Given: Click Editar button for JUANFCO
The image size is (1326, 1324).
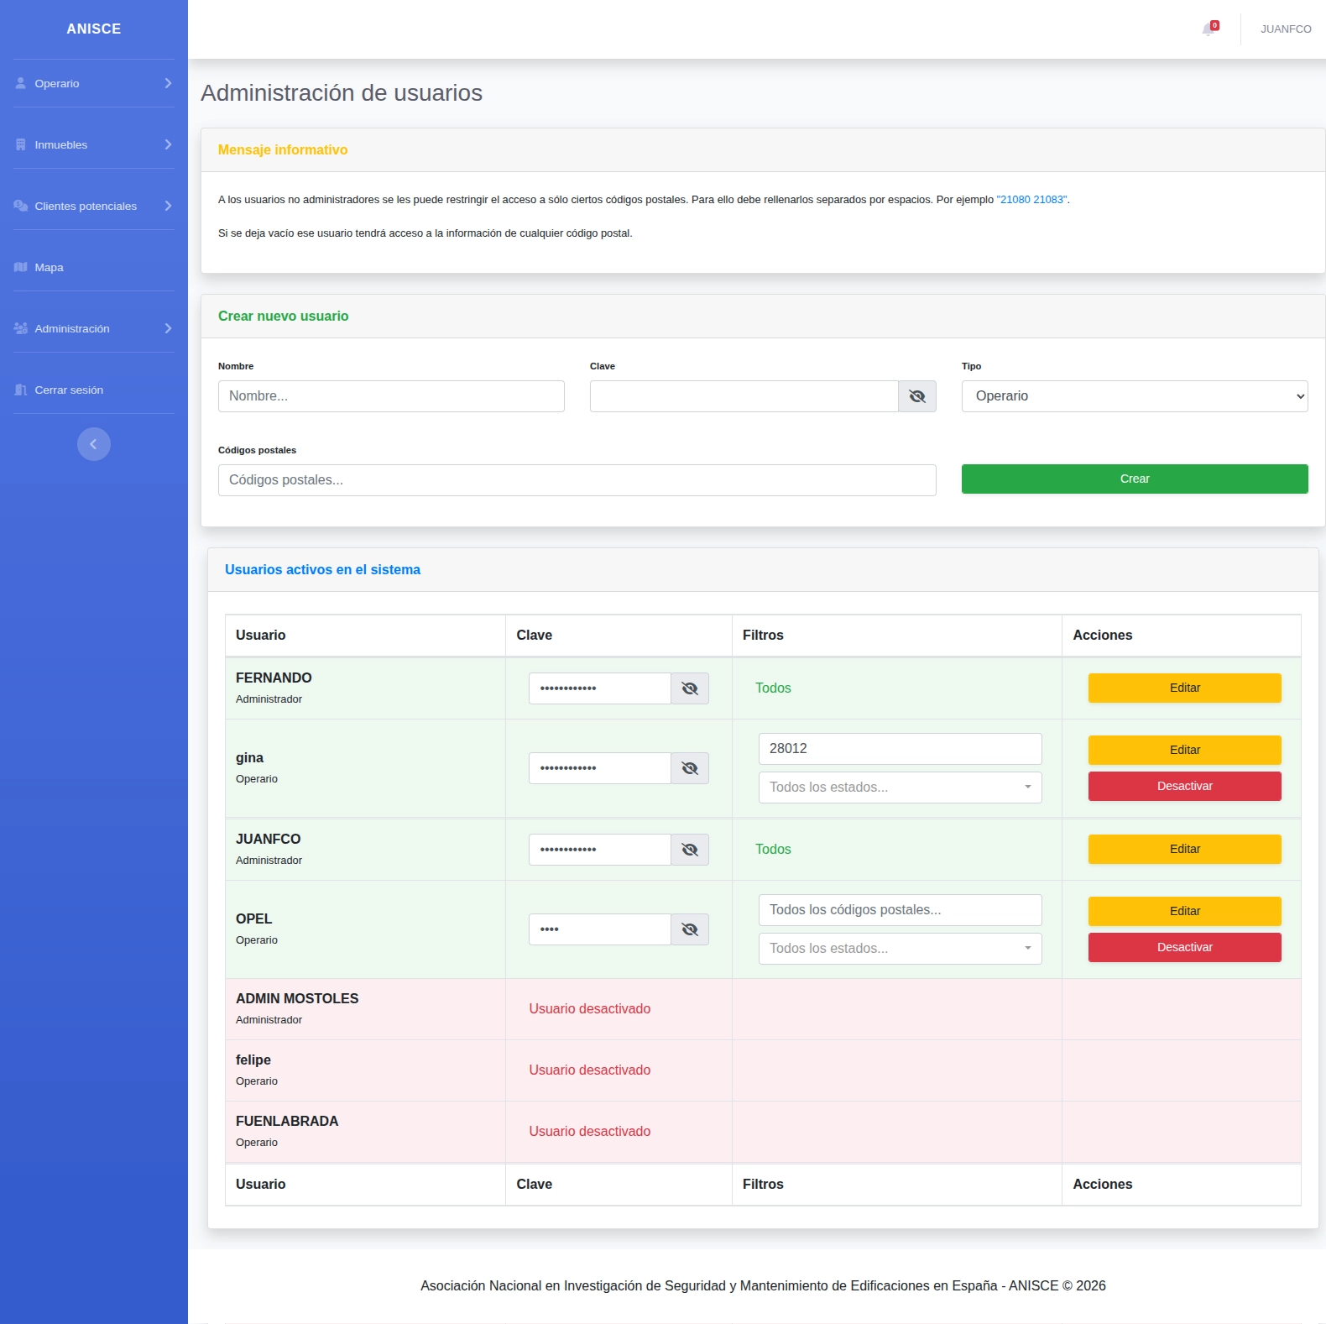Looking at the screenshot, I should (1185, 849).
